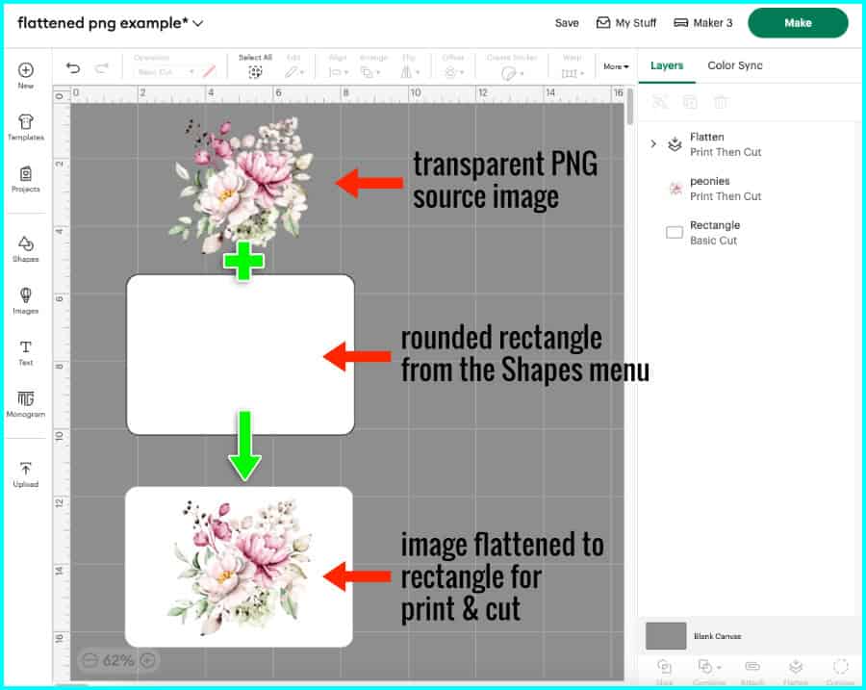Viewport: 866px width, 690px height.
Task: Zoom out with the minus button
Action: tap(89, 659)
